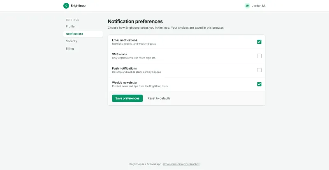The height and width of the screenshot is (170, 329).
Task: Click 'Mentions, replies, and weekly digests' text
Action: point(134,44)
